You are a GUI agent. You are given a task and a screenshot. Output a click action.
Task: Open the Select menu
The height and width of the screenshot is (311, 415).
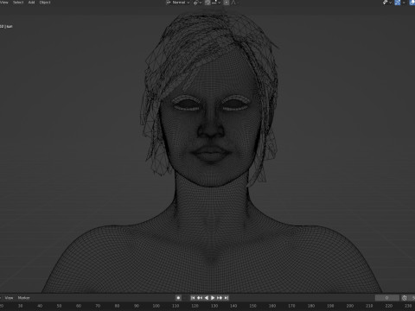[x=18, y=3]
